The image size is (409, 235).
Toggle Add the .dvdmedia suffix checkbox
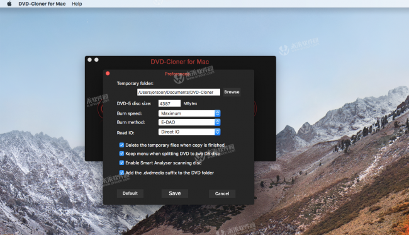tap(121, 173)
